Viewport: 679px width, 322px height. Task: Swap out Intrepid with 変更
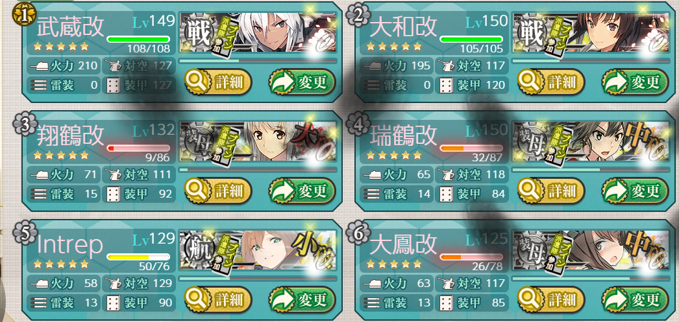pyautogui.click(x=302, y=299)
